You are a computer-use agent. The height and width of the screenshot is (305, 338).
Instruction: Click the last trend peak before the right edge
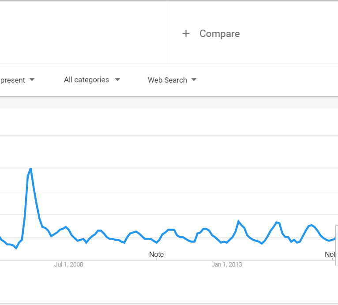pos(312,225)
